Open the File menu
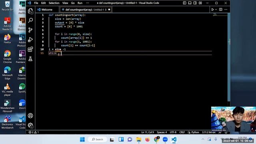Viewport: 256px width, 144px height. pyautogui.click(x=36, y=3)
